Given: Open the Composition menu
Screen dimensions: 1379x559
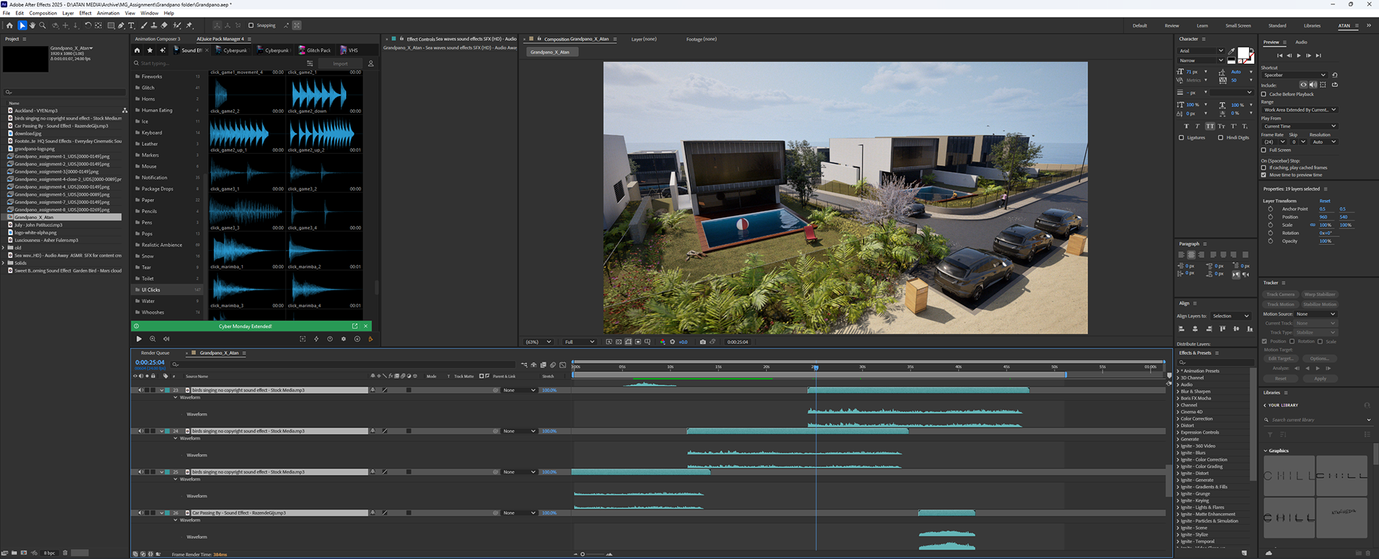Looking at the screenshot, I should 43,13.
